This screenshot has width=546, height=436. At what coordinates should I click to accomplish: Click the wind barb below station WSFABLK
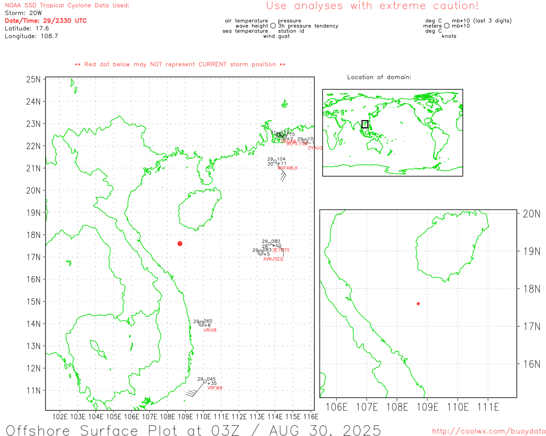[282, 172]
